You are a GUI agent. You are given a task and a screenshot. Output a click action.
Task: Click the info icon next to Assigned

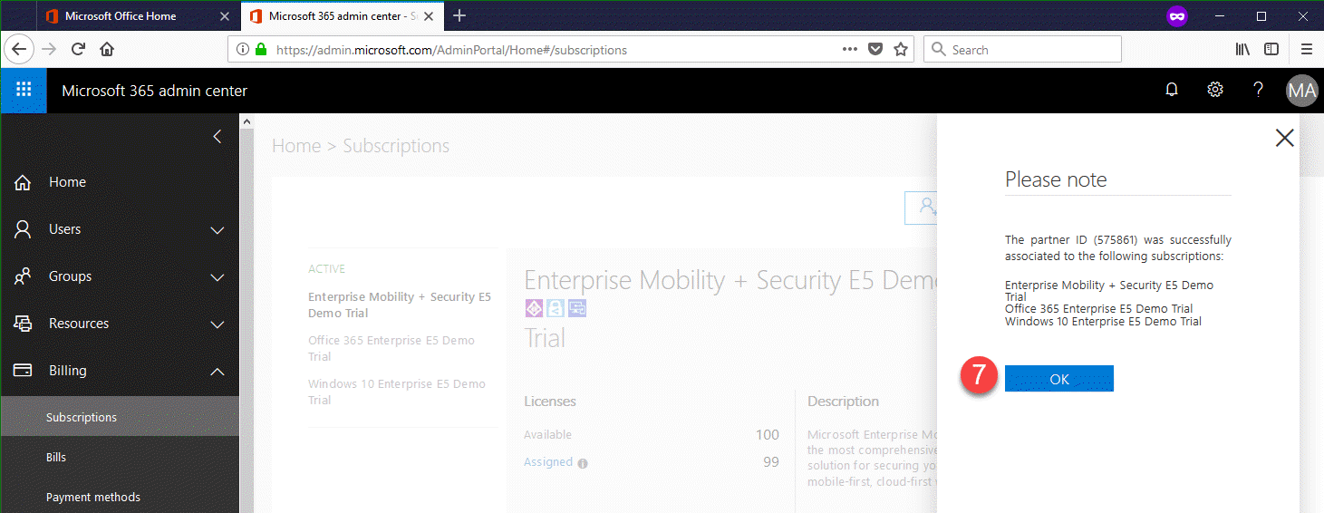pyautogui.click(x=583, y=463)
